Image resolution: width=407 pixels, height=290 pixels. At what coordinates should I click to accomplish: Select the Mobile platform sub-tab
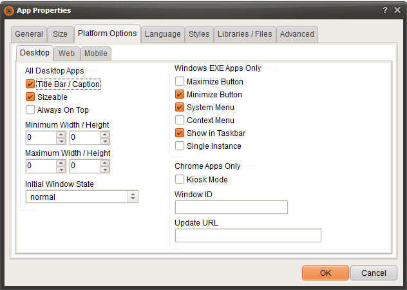[95, 53]
